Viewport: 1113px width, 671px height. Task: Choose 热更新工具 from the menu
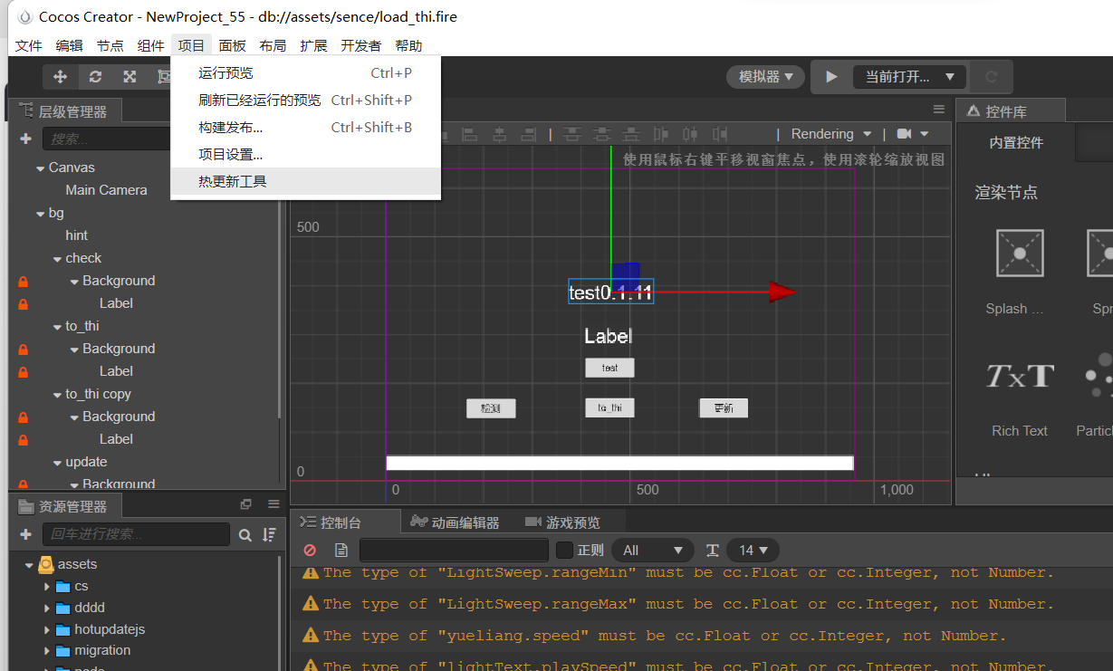pyautogui.click(x=305, y=181)
